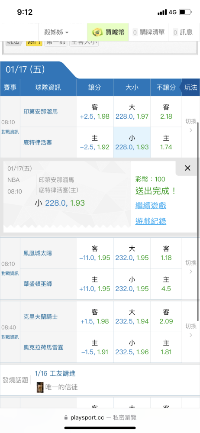Click the 不讓分 column header
The height and width of the screenshot is (433, 200).
click(x=166, y=87)
